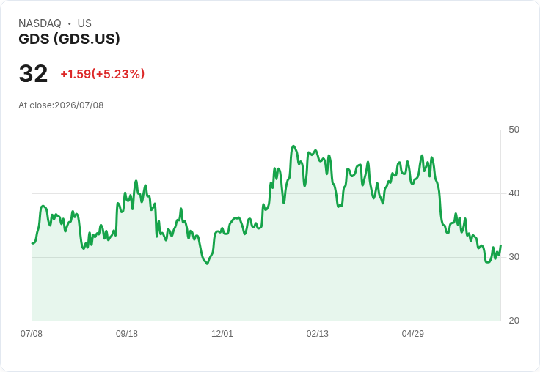Screen dimensions: 540x372
Task: Click the 30 price axis label
Action: pyautogui.click(x=514, y=257)
